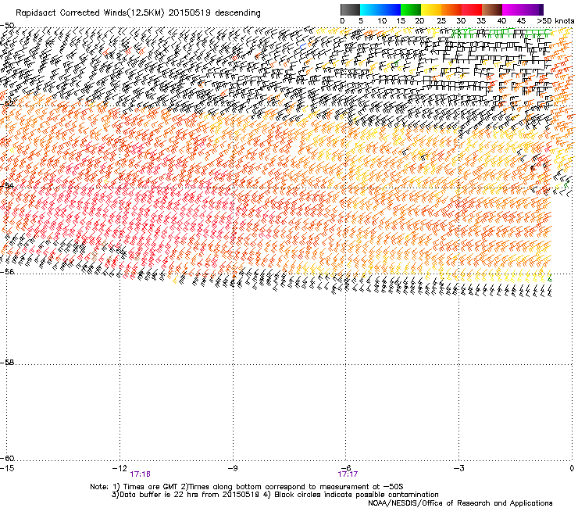578x508 pixels.
Task: Click the cyan 5-10 knots legend swatch
Action: [370, 9]
